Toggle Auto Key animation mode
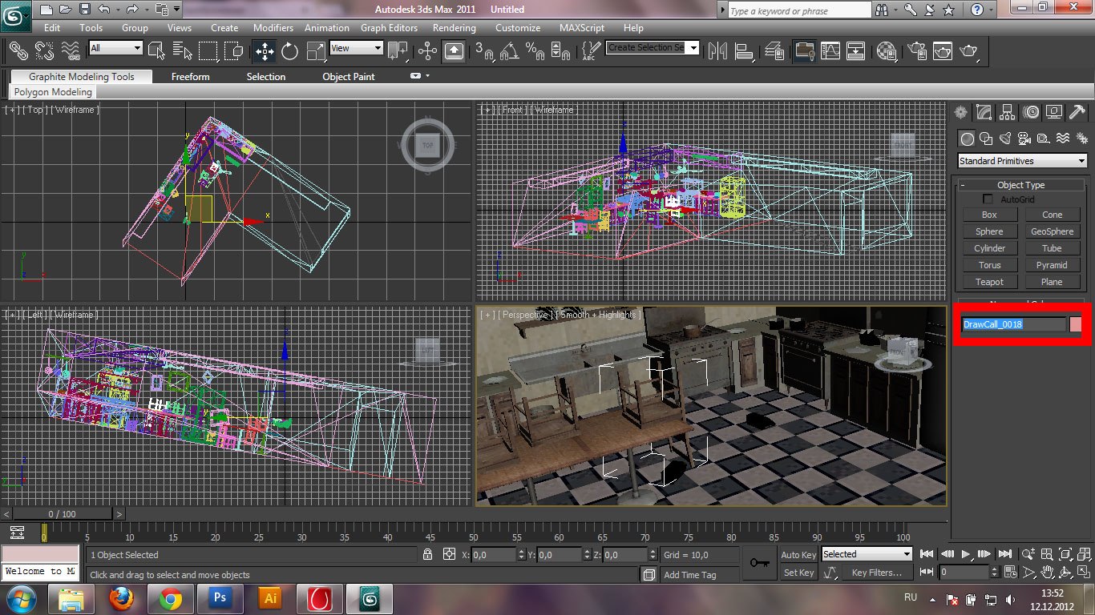1095x615 pixels. pos(798,554)
